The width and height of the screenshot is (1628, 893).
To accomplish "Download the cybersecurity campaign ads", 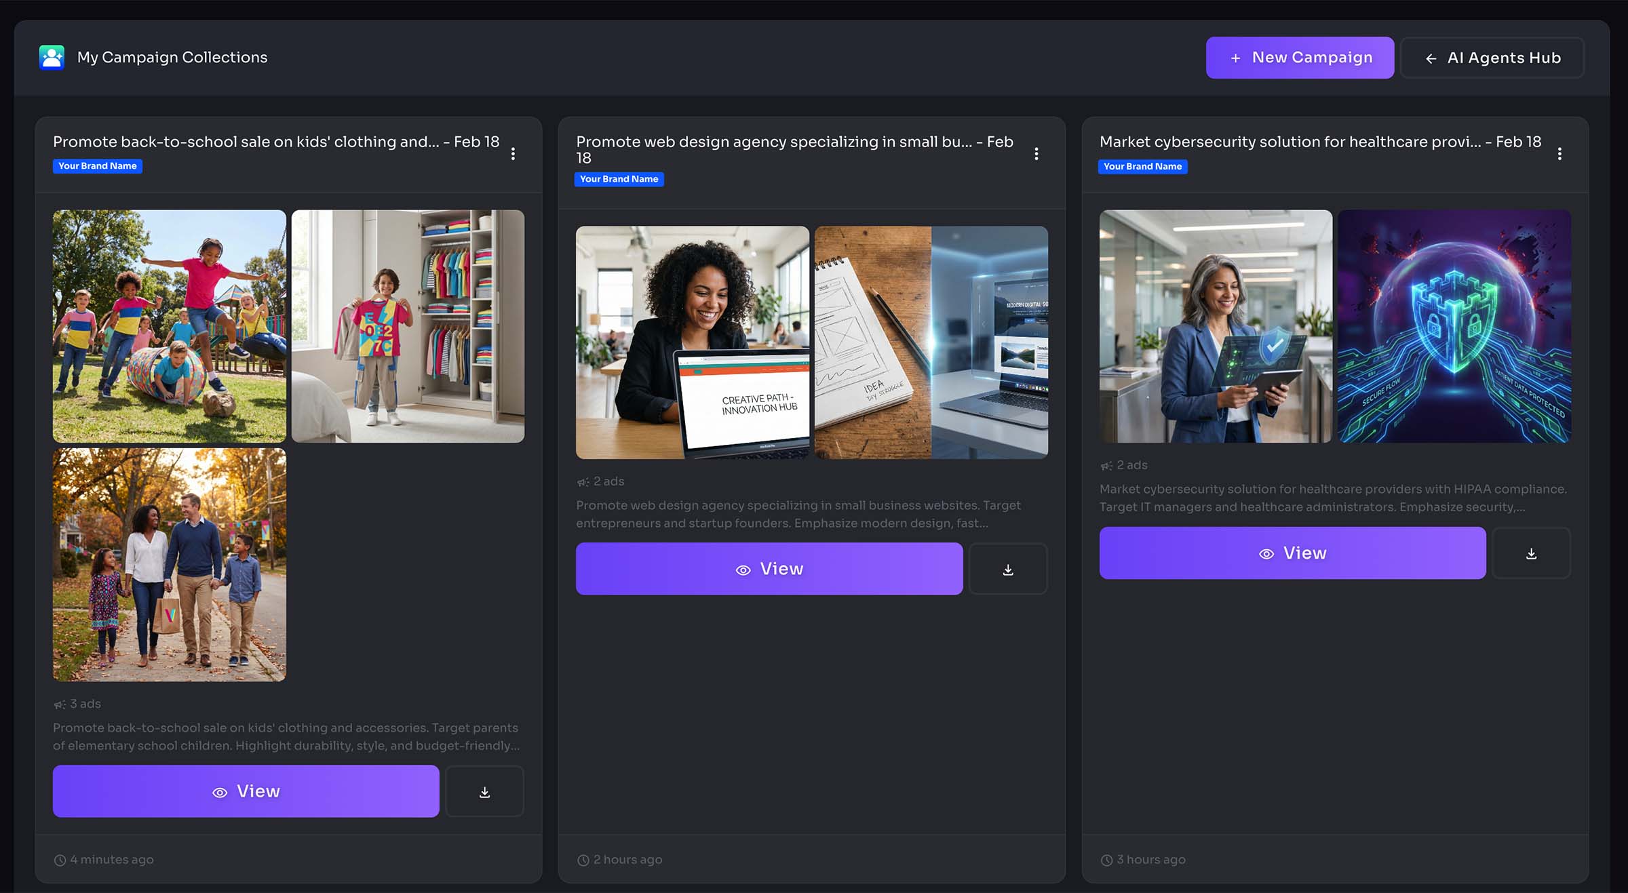I will (x=1531, y=553).
